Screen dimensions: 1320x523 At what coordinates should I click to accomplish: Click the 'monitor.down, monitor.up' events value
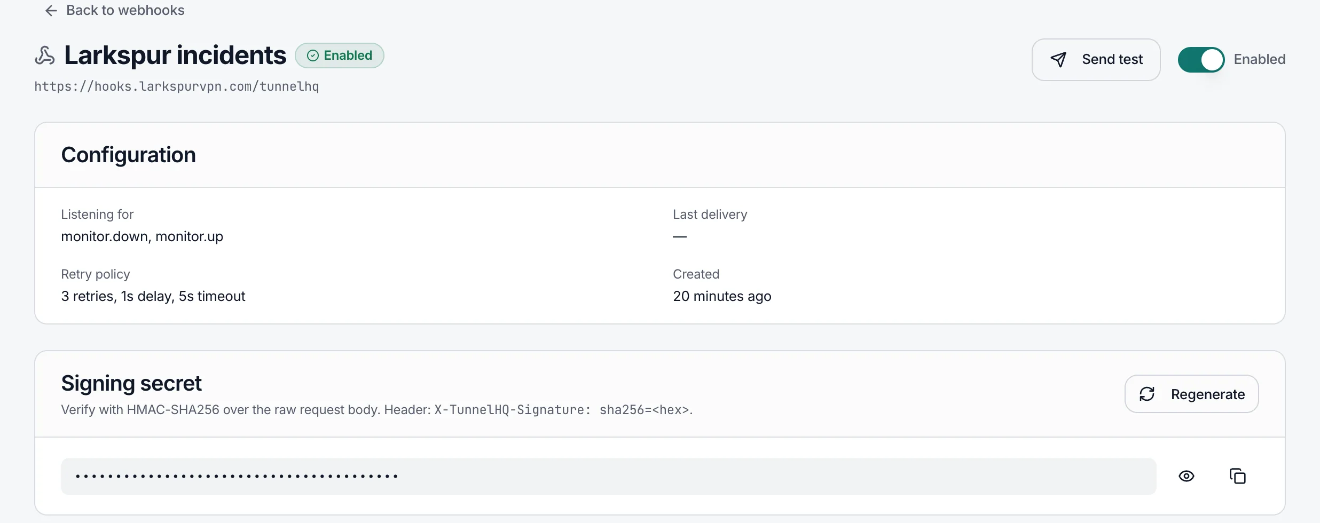[x=142, y=236]
